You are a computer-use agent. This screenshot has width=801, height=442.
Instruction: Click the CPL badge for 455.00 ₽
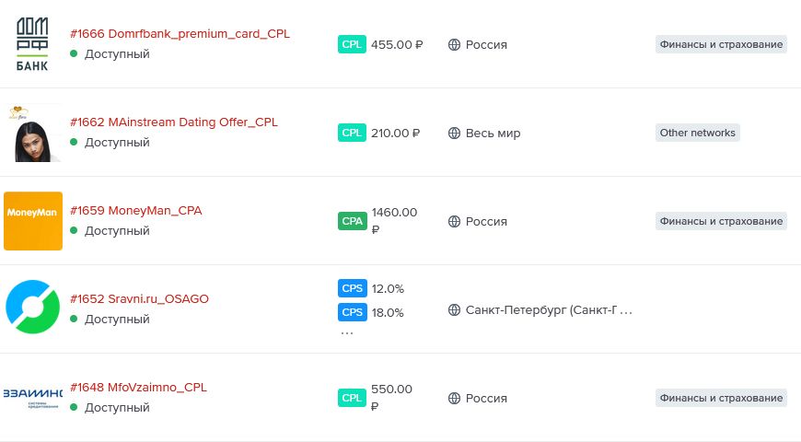352,44
